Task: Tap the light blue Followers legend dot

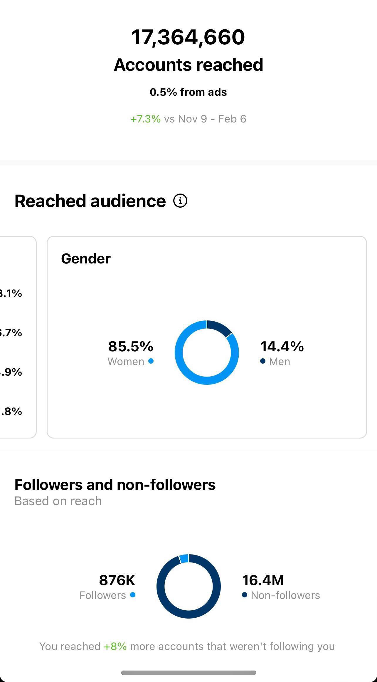Action: click(133, 595)
